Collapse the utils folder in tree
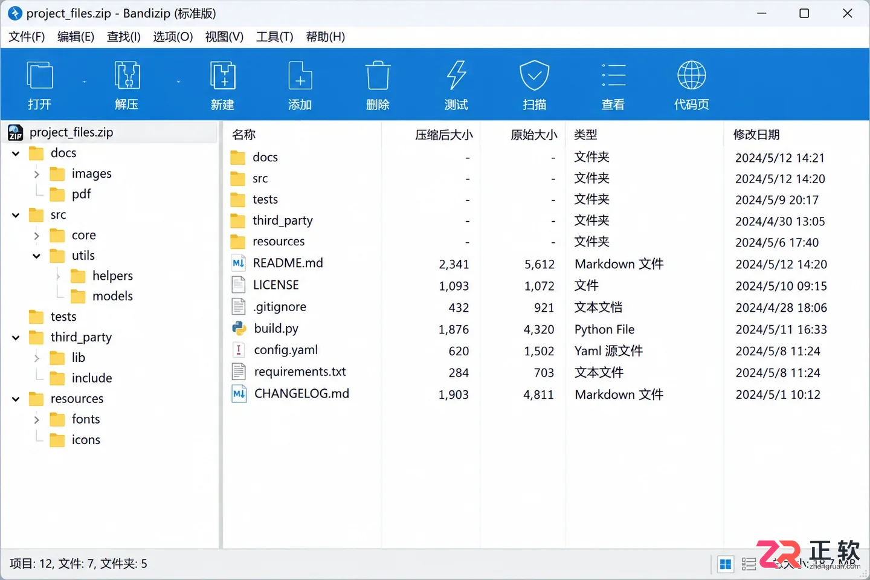 pyautogui.click(x=36, y=256)
